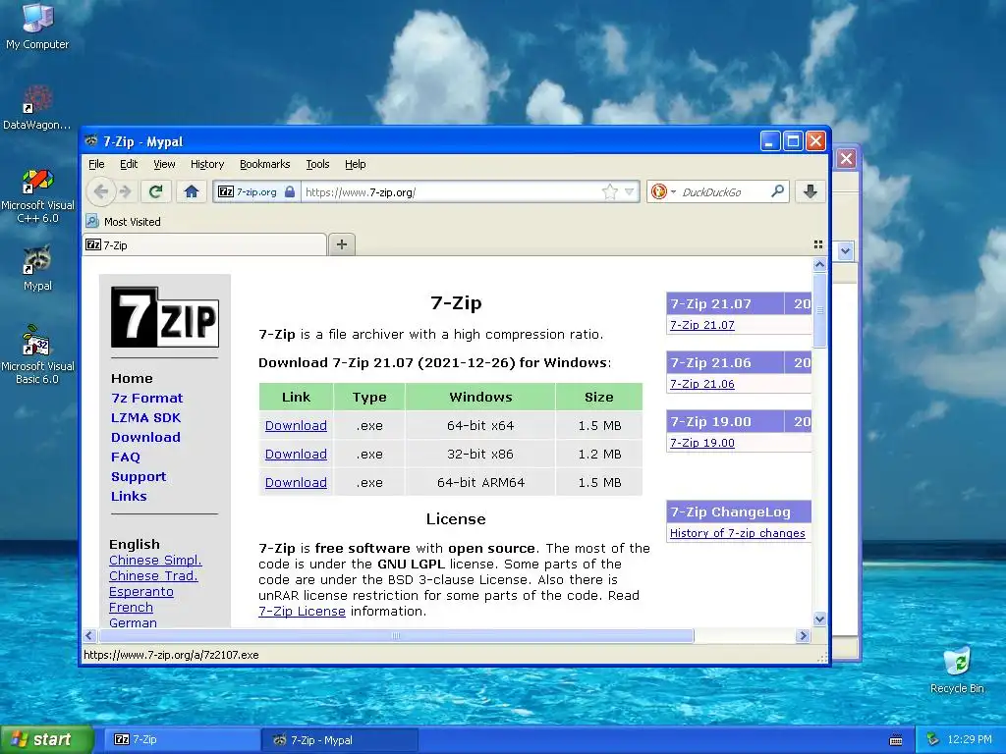Open the Support sidebar link

pyautogui.click(x=139, y=476)
